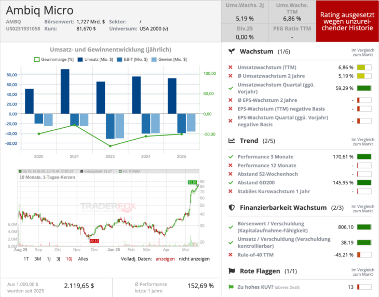379x297 pixels.
Task: Click the 152,69 % average performance value
Action: pyautogui.click(x=200, y=286)
